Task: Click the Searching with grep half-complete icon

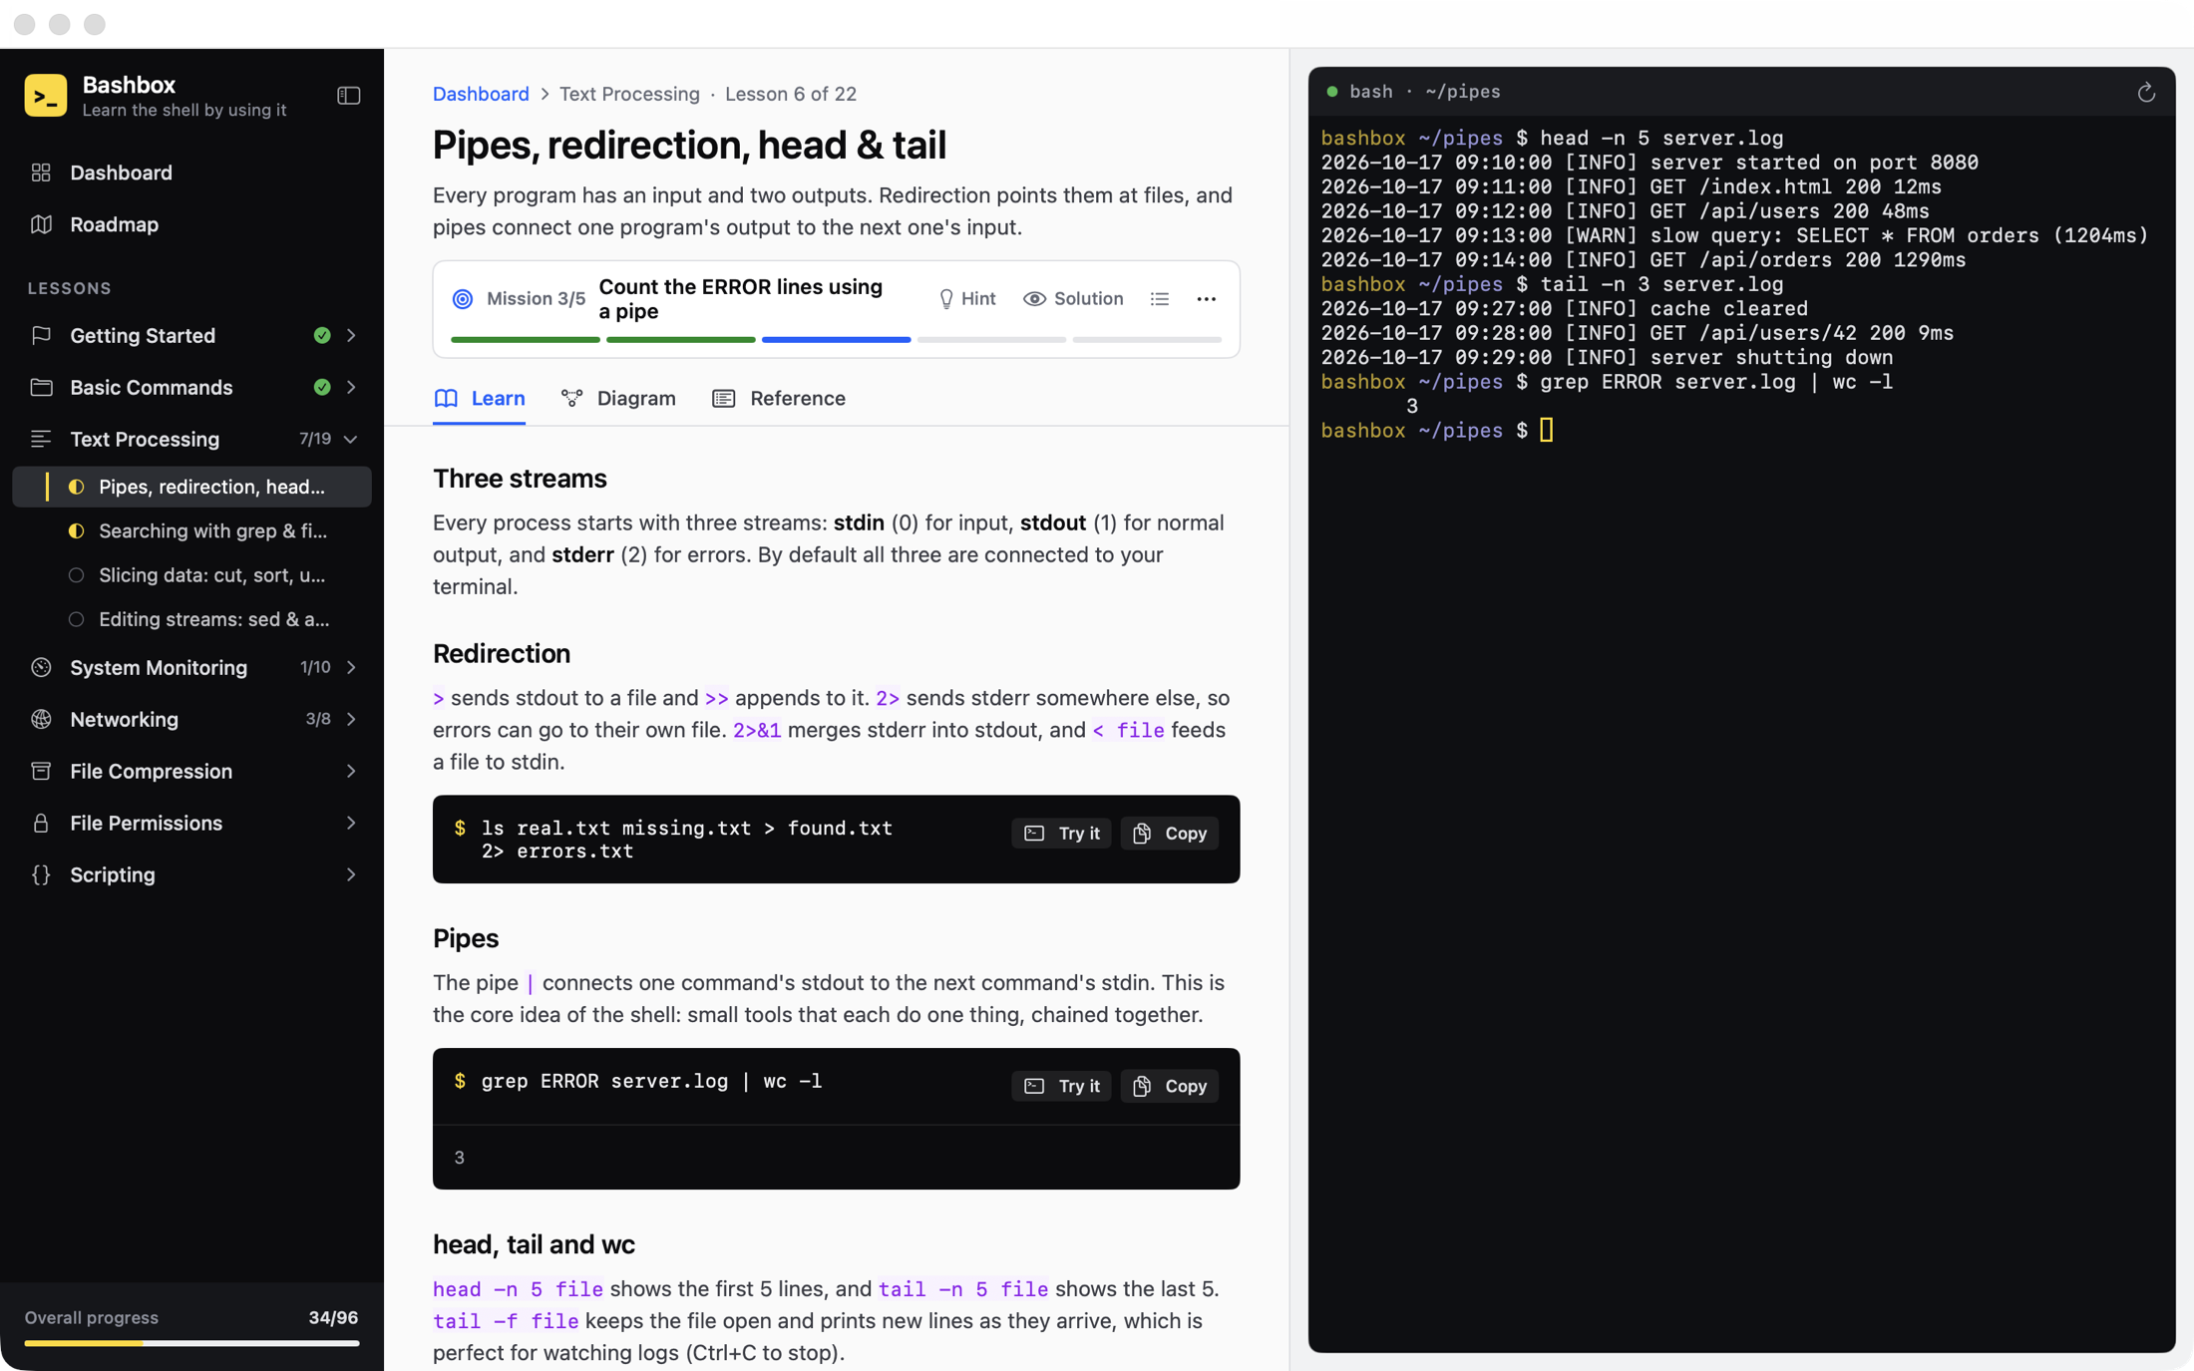Action: click(x=76, y=530)
